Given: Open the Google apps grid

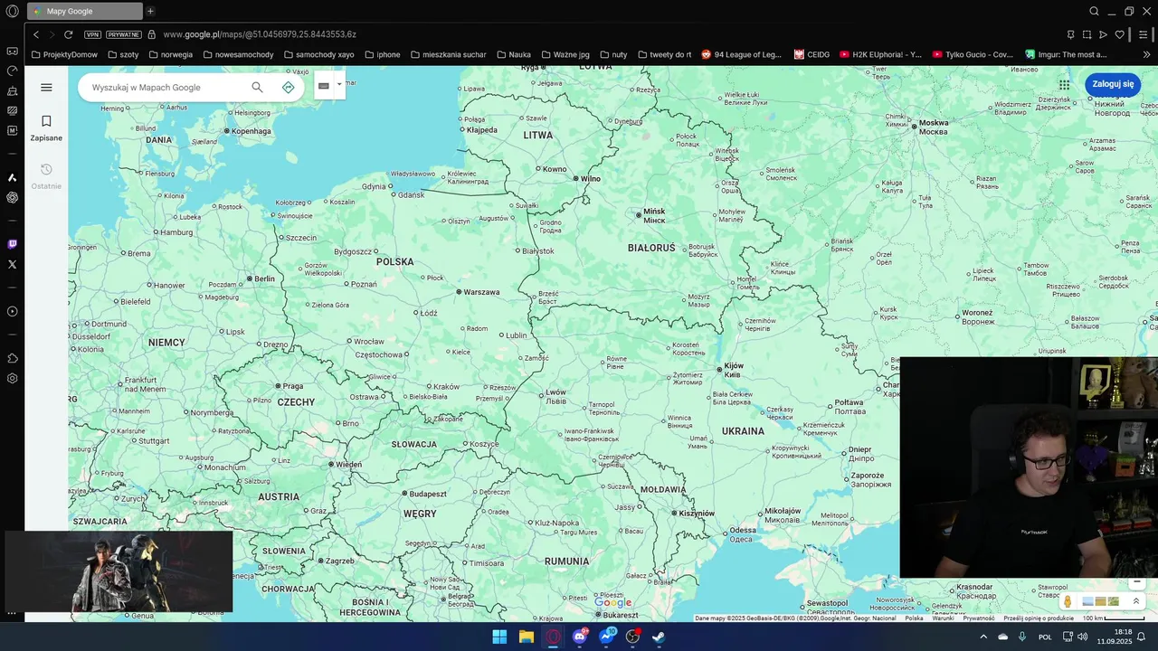Looking at the screenshot, I should (1064, 84).
